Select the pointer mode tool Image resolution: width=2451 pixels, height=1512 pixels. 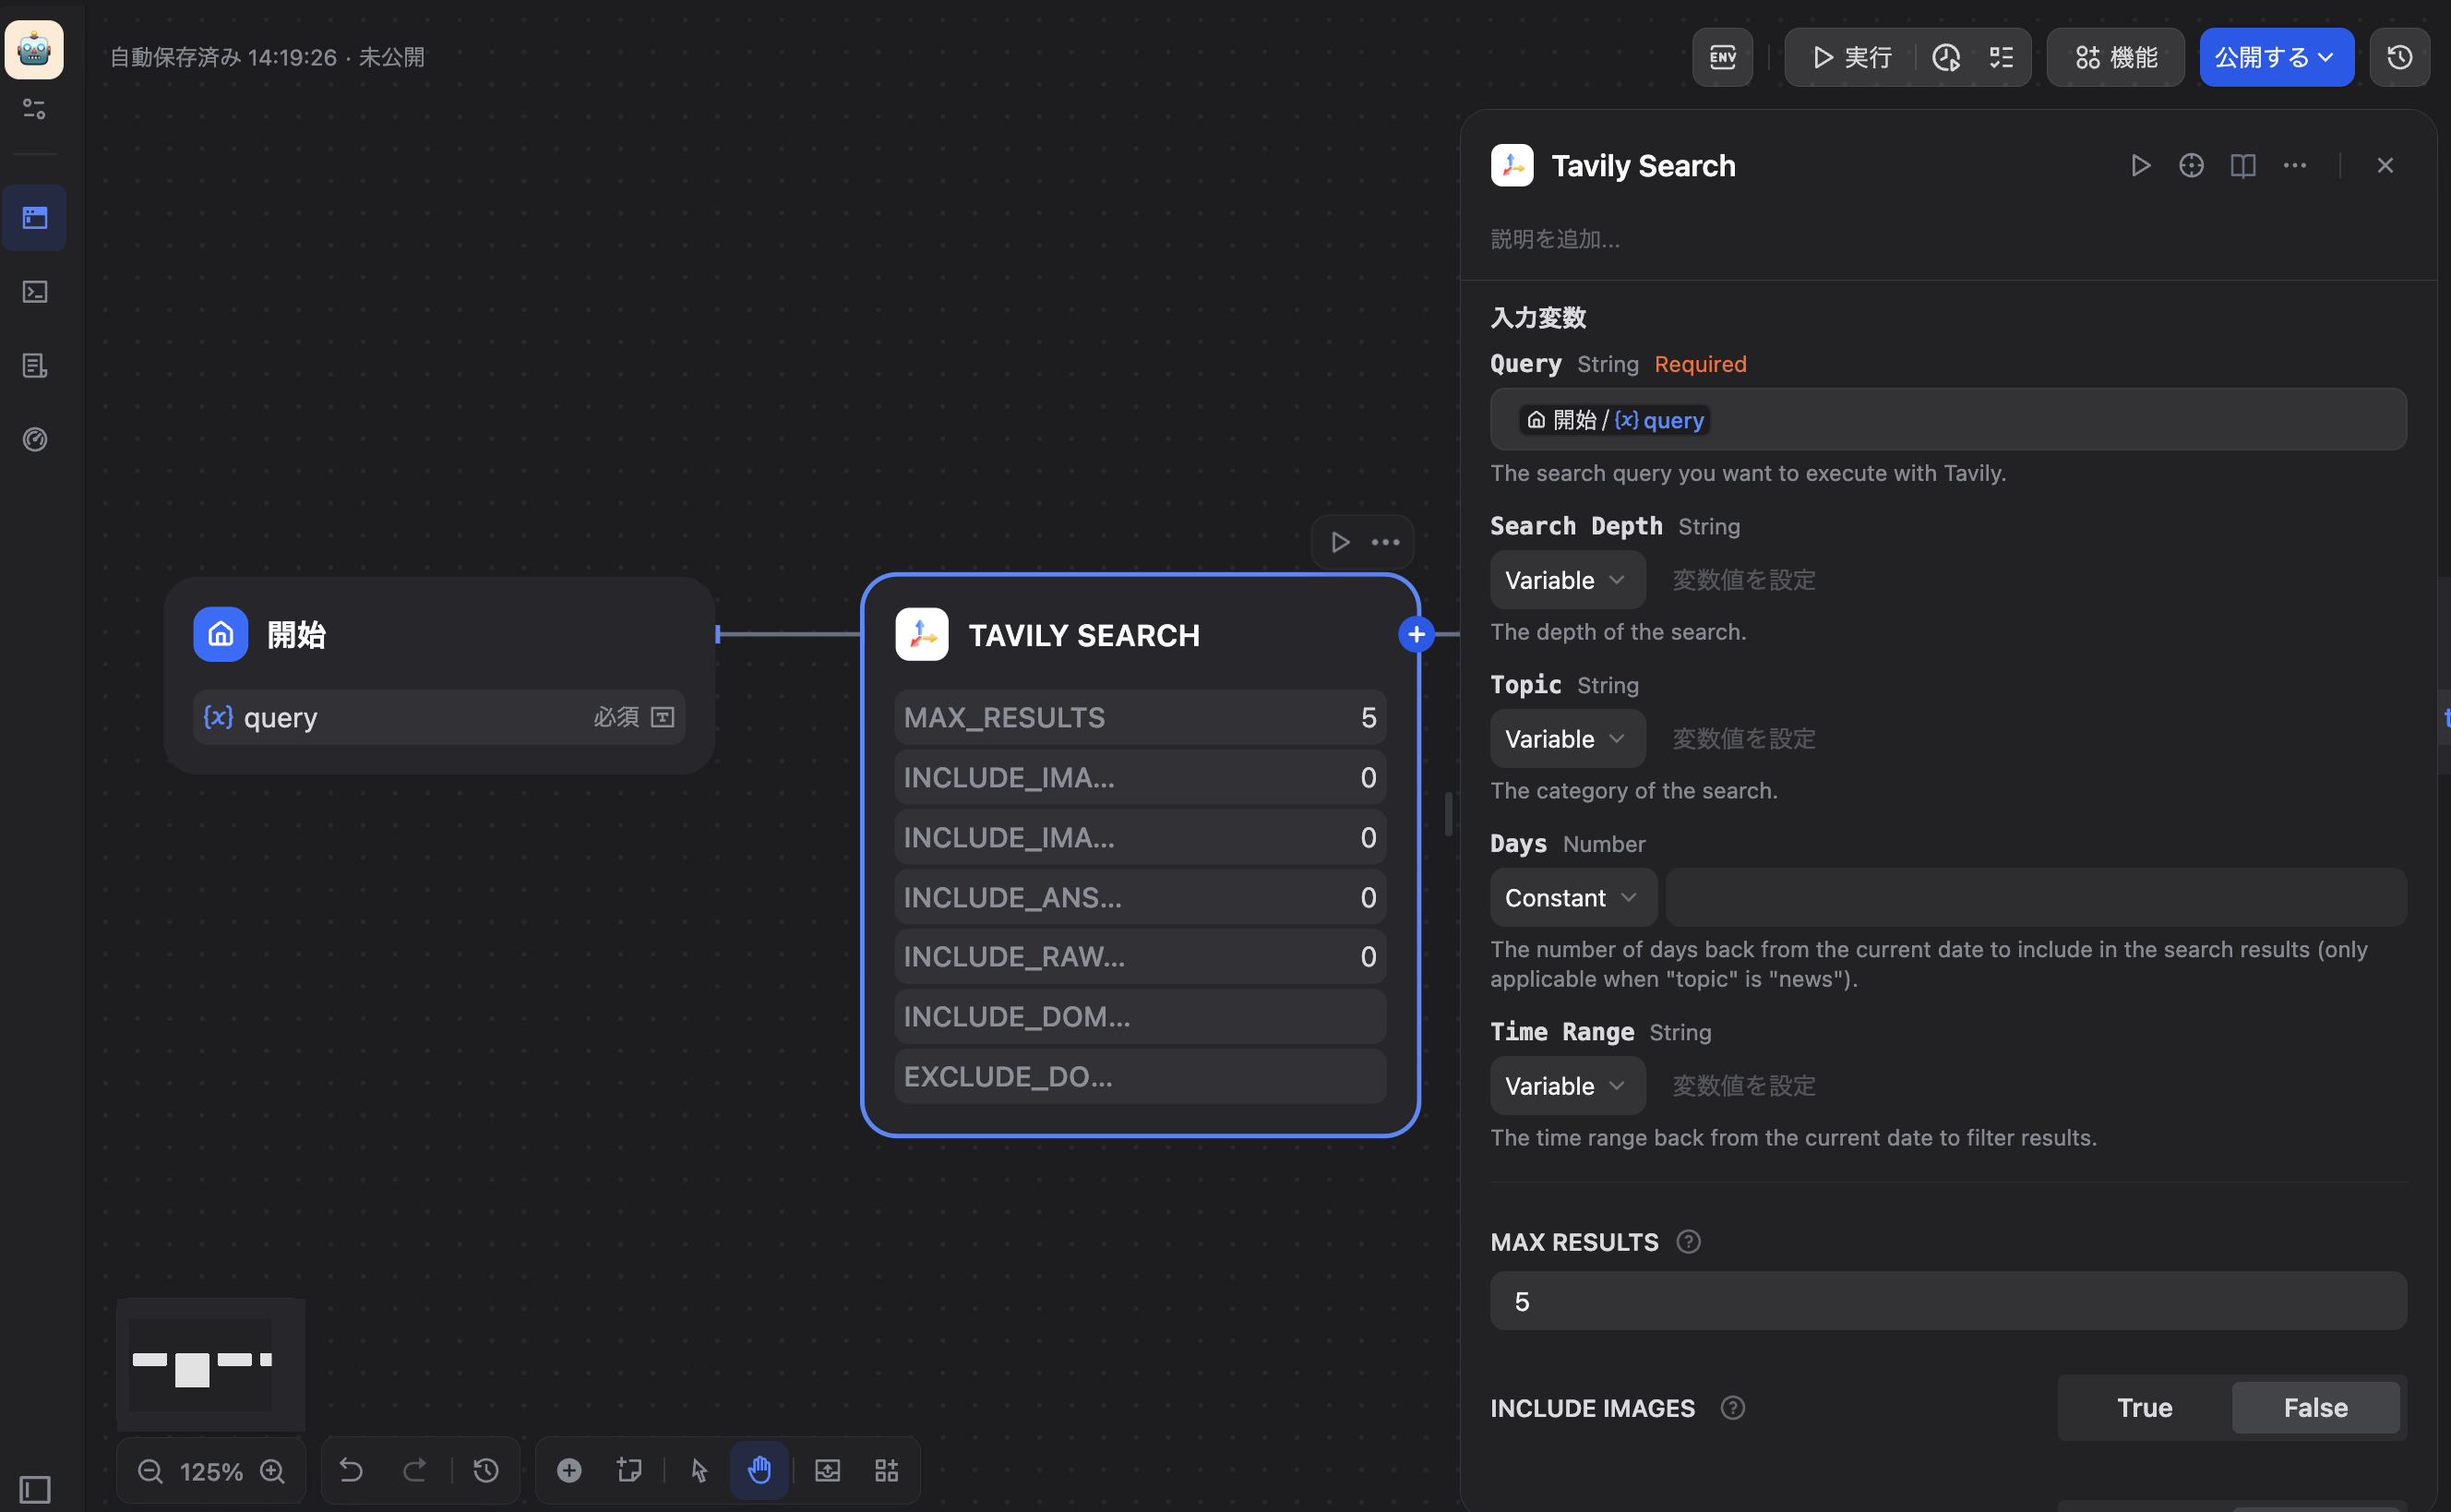point(699,1470)
